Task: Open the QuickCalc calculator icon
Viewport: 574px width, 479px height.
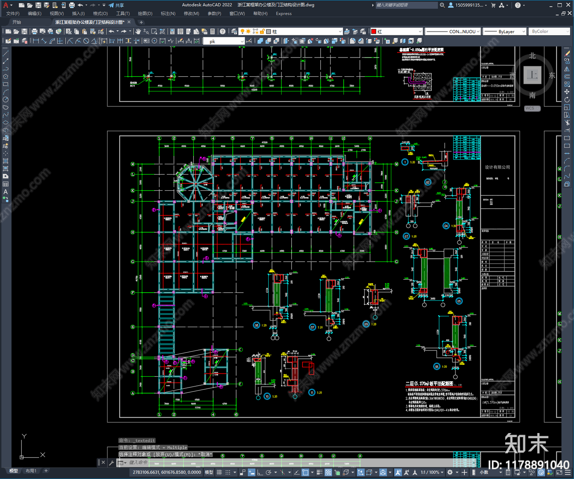Action: point(212,32)
